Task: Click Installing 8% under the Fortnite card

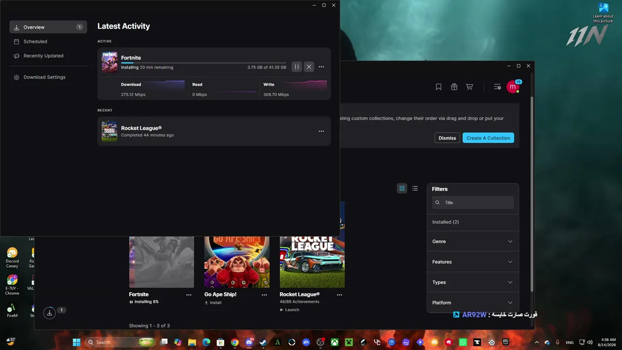Action: [x=144, y=302]
